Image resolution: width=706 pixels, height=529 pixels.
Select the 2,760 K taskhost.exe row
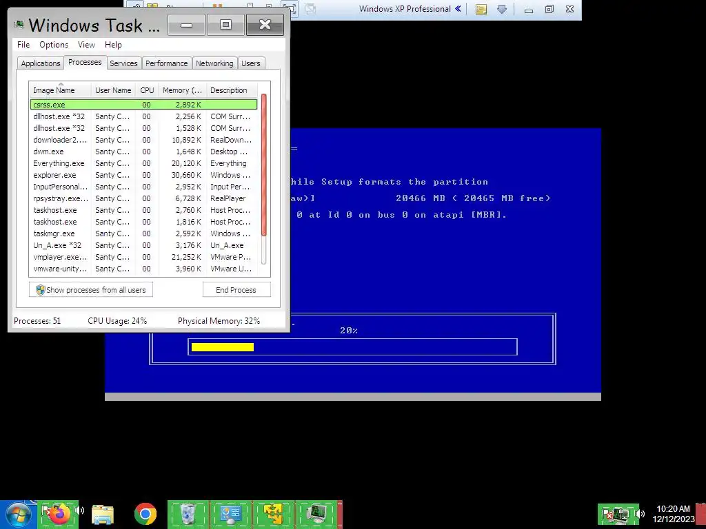(x=143, y=209)
